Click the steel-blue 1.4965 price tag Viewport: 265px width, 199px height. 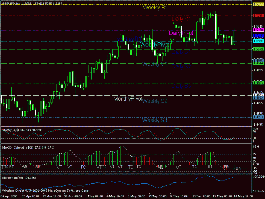[258, 60]
